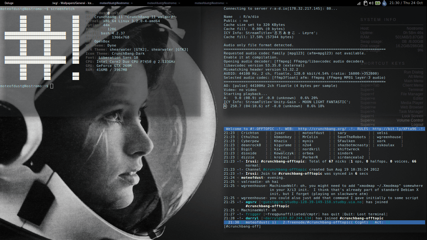Check the battery power tray icon

(378, 3)
